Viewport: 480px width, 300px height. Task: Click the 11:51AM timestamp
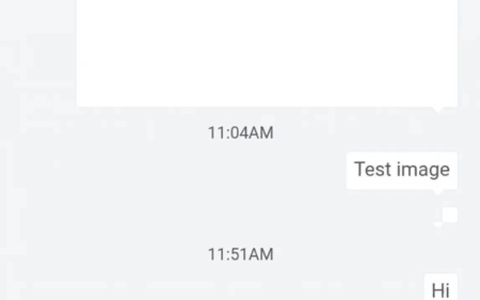240,254
